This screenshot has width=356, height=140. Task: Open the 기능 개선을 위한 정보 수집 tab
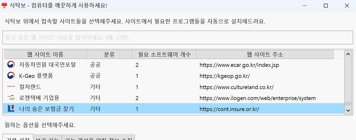click(x=98, y=137)
